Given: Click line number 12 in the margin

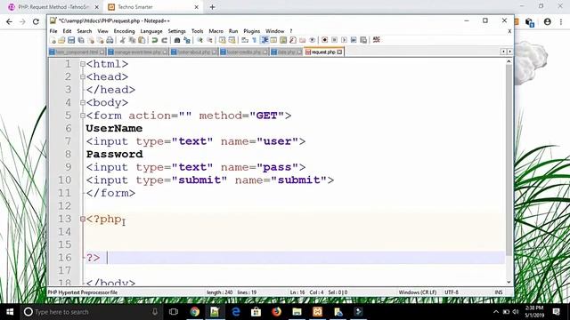Looking at the screenshot, I should pos(64,206).
